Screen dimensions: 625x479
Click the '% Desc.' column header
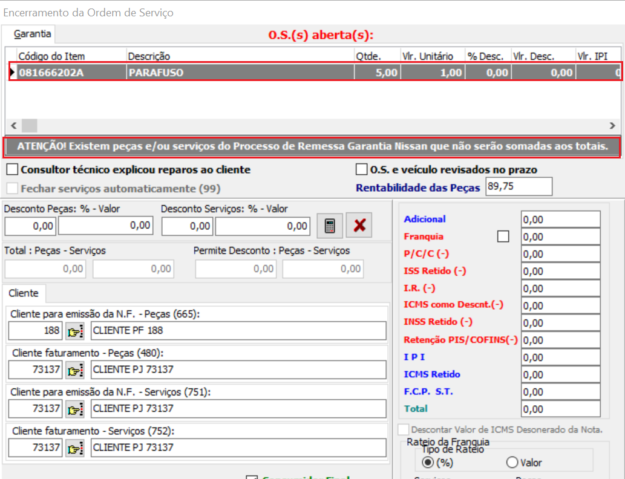point(488,56)
